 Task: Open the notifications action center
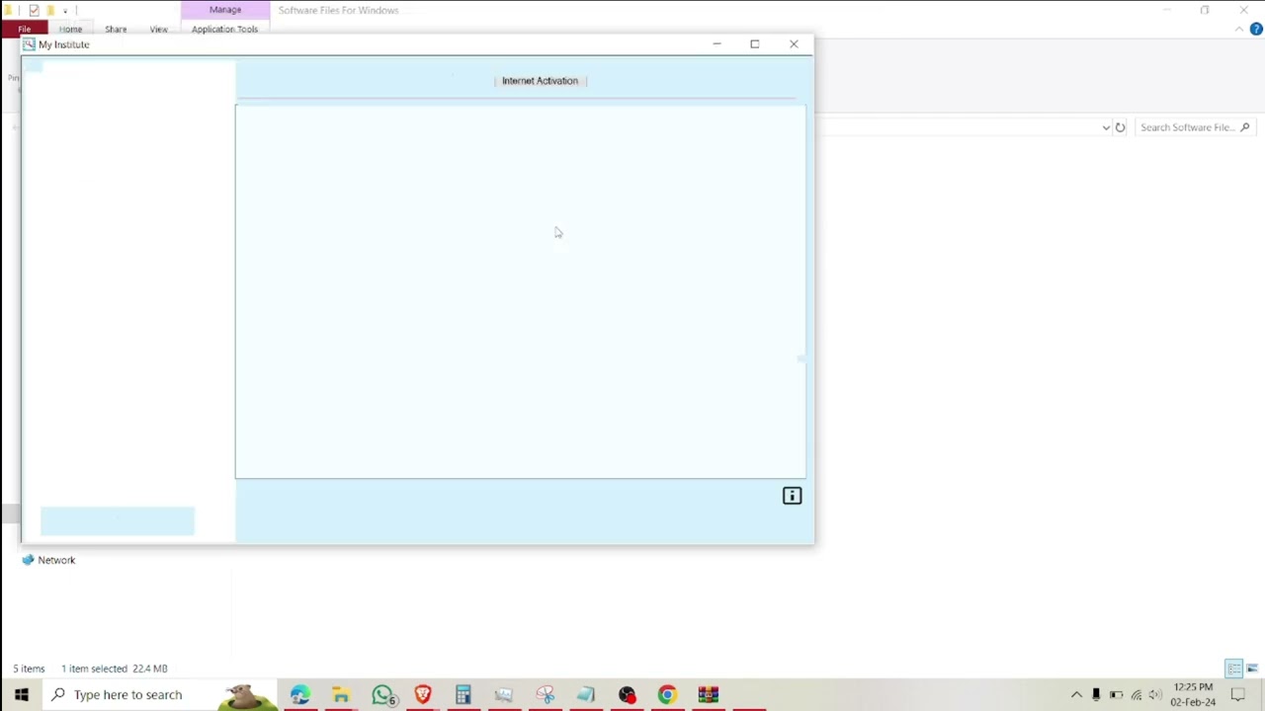1237,694
